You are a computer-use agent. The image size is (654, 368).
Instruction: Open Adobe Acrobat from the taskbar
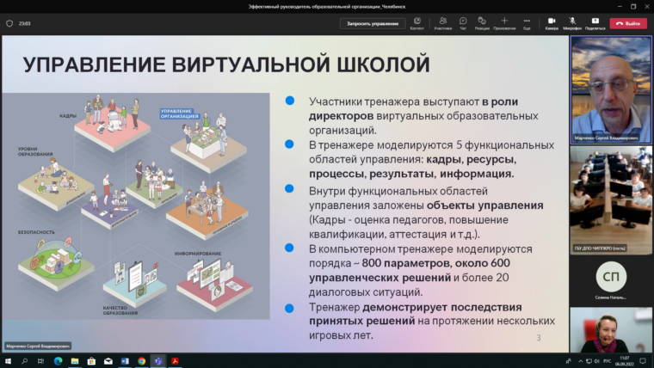coord(175,361)
